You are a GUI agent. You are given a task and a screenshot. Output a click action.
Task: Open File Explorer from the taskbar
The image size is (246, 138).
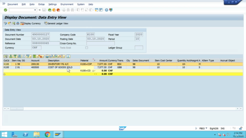[37, 135]
